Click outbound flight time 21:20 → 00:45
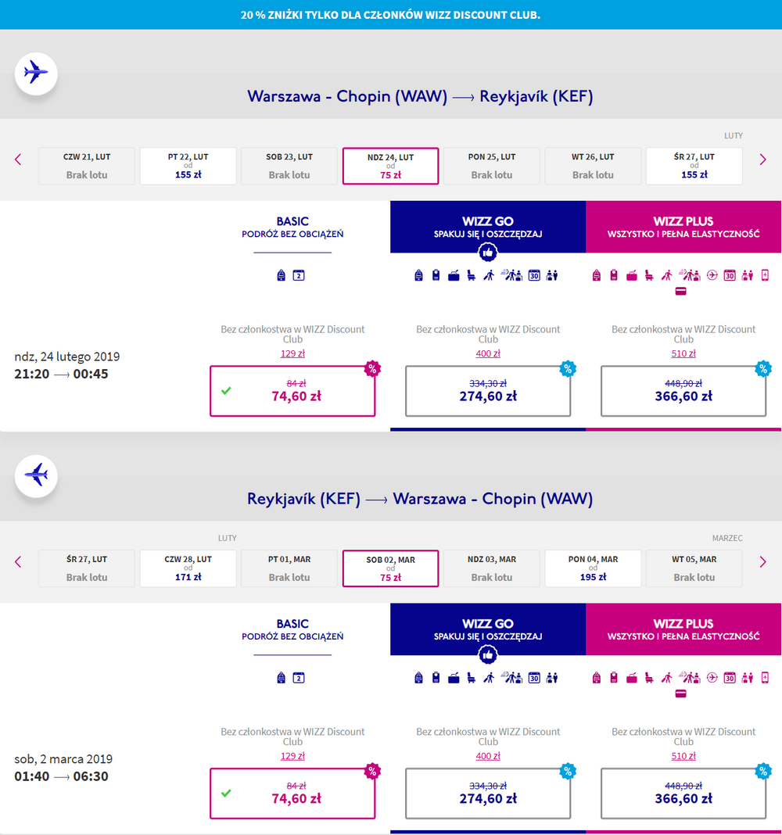Viewport: 782px width, 835px height. tap(61, 374)
